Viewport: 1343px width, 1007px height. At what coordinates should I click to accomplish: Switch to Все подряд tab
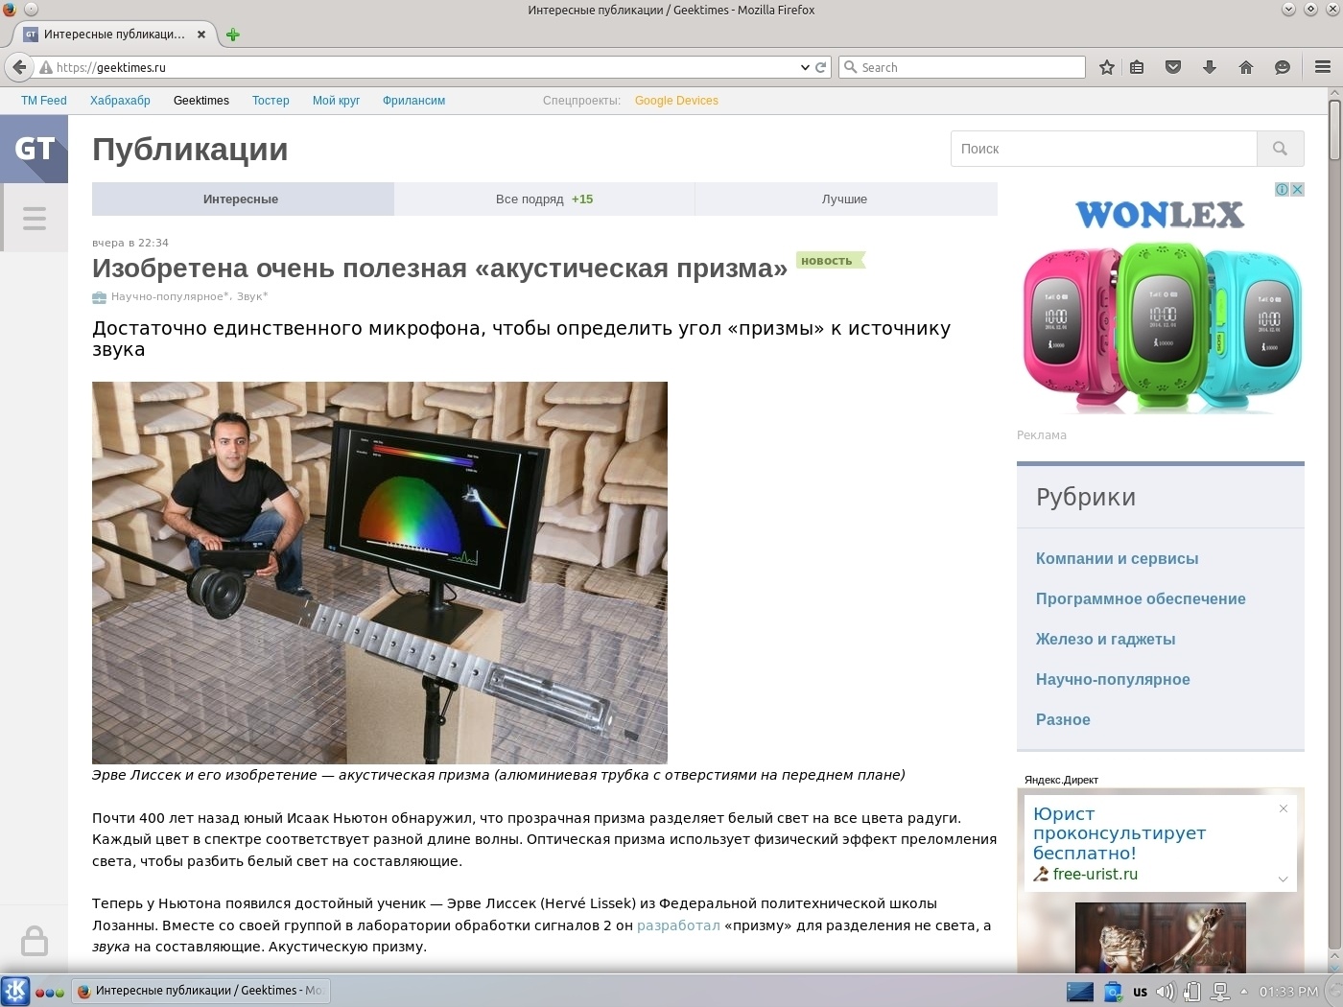(x=545, y=199)
